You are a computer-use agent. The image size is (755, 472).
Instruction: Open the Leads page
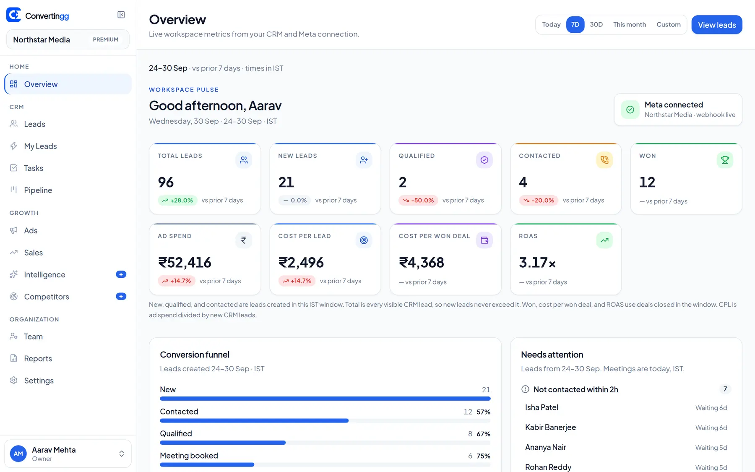[x=68, y=124]
